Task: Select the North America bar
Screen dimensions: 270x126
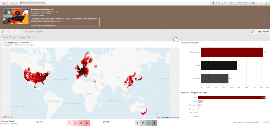Action: pos(232,52)
